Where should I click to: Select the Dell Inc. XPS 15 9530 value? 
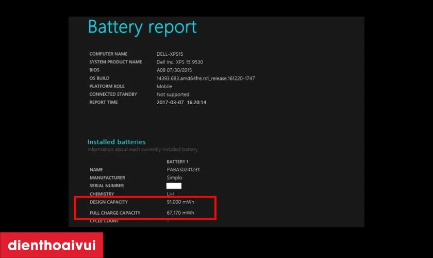[x=180, y=62]
